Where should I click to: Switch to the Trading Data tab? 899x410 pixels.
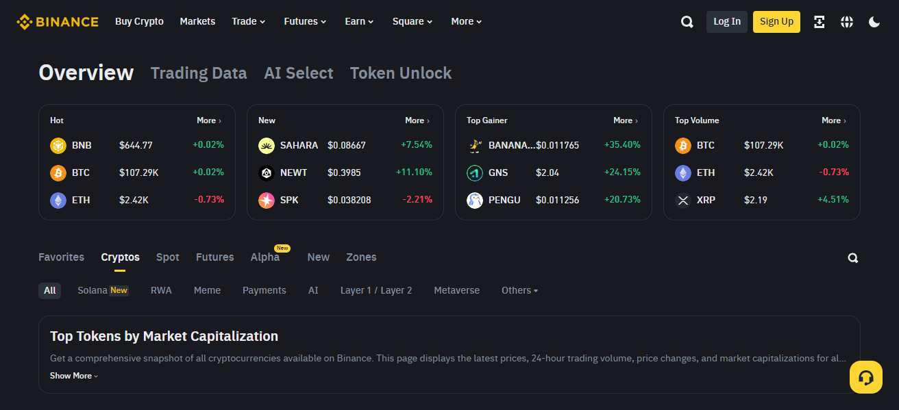(x=199, y=73)
